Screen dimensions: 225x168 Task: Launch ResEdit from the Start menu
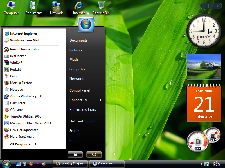34,69
